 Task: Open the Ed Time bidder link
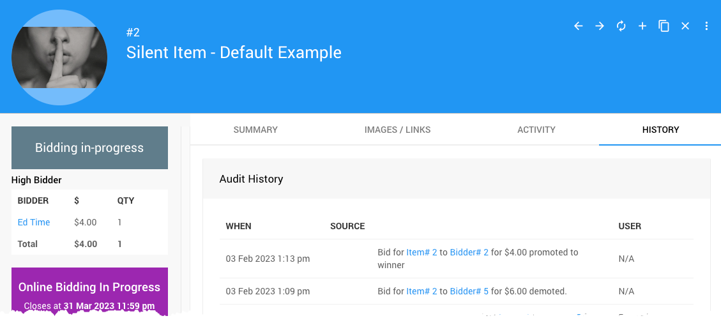tap(34, 222)
